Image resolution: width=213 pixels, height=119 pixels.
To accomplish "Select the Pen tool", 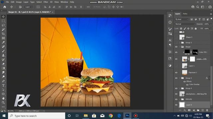I will point(3,81).
